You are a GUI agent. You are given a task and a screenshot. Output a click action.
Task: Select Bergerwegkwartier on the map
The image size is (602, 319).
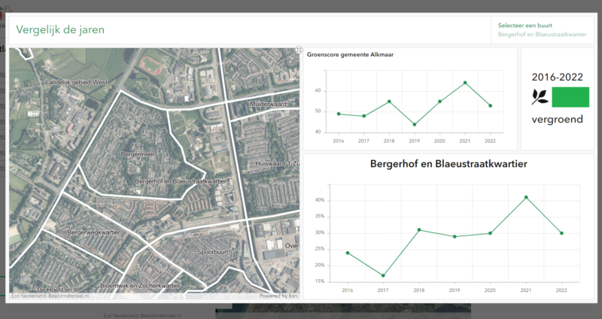pyautogui.click(x=94, y=233)
